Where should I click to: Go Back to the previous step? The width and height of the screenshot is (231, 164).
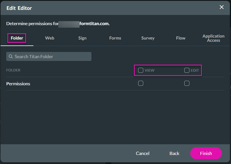(x=174, y=153)
